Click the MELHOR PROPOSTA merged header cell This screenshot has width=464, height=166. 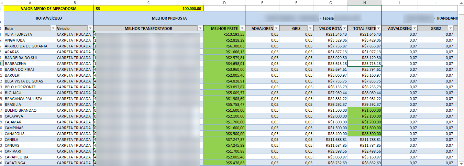click(169, 18)
